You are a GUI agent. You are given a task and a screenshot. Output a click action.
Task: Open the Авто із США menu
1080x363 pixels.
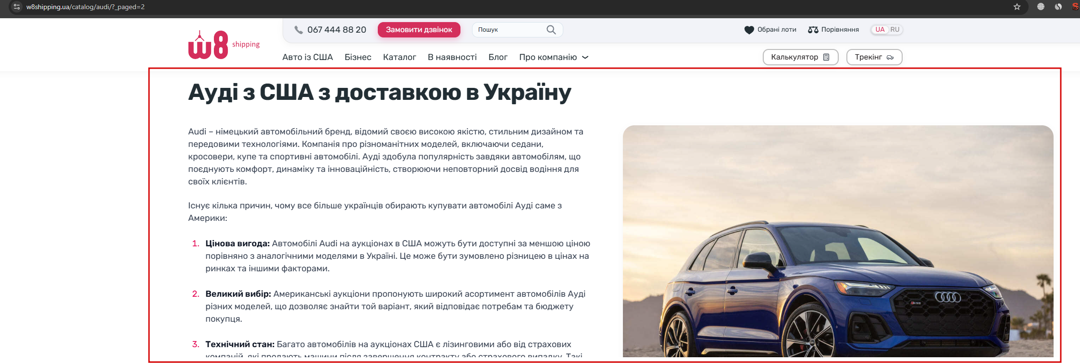(x=308, y=57)
